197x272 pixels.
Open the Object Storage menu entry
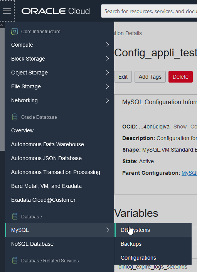coord(60,73)
